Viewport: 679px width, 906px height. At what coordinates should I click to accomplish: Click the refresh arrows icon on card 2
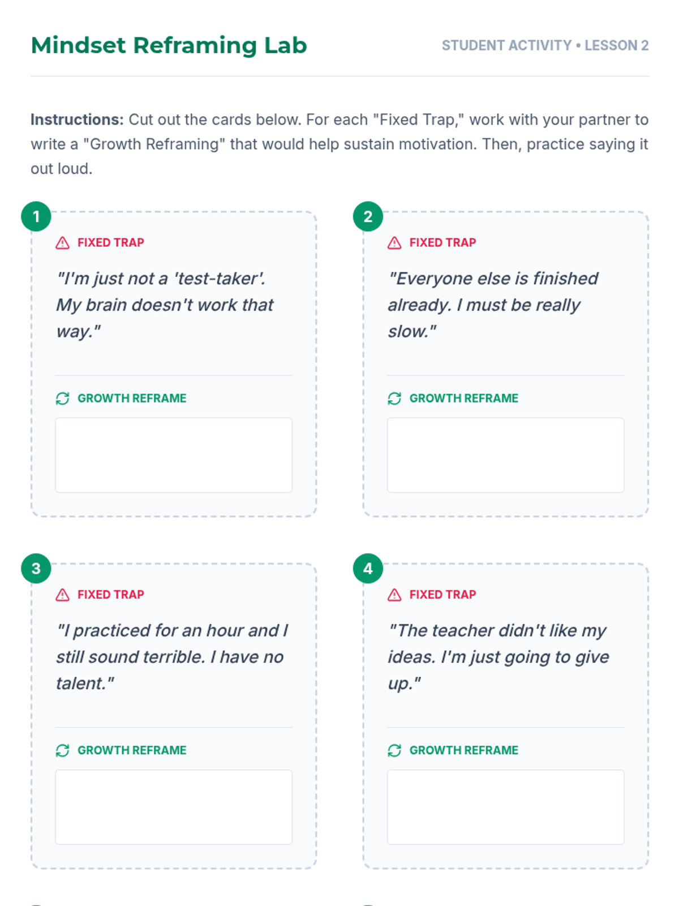click(x=394, y=399)
